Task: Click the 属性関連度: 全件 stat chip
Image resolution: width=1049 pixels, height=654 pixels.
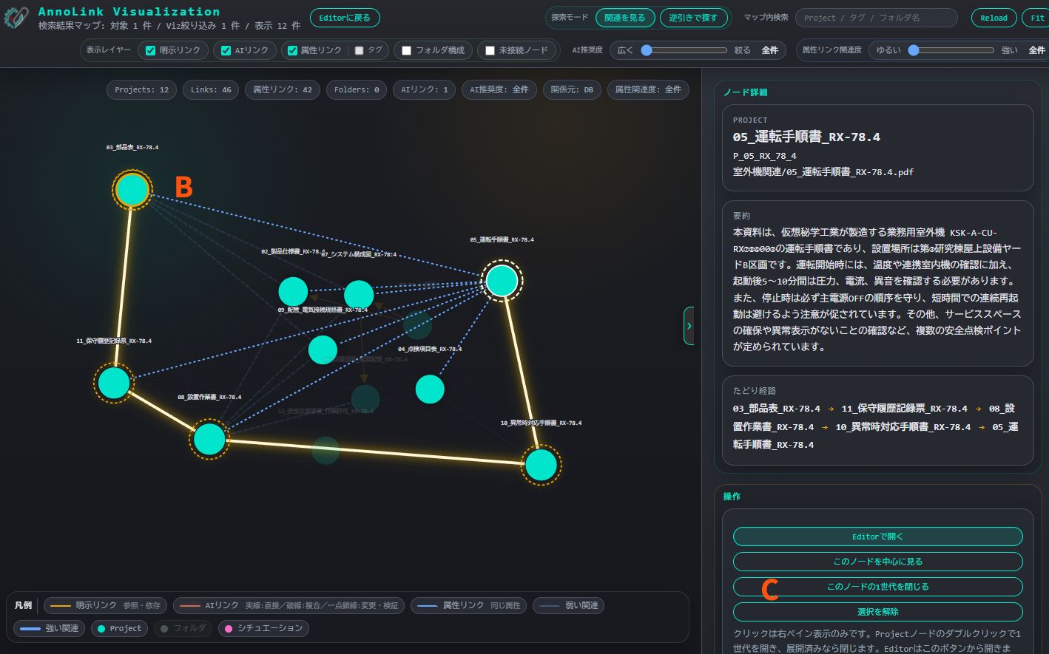Action: point(648,89)
